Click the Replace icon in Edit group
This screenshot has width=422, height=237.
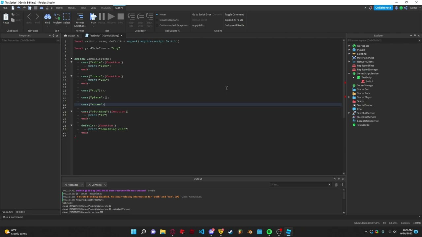coord(57,17)
